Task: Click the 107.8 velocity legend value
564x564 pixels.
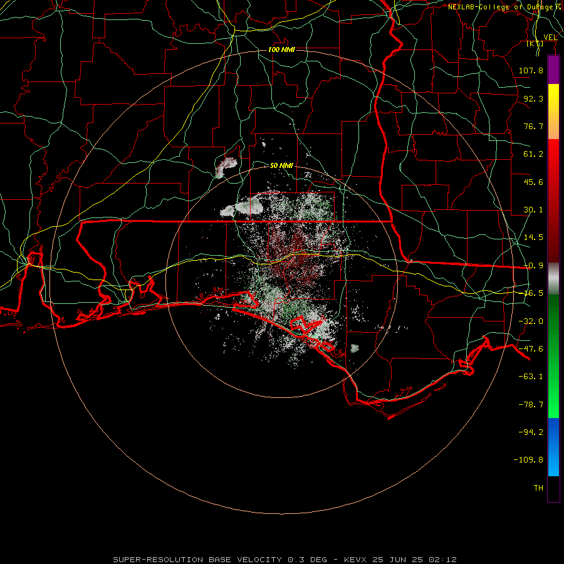Action: (x=531, y=70)
